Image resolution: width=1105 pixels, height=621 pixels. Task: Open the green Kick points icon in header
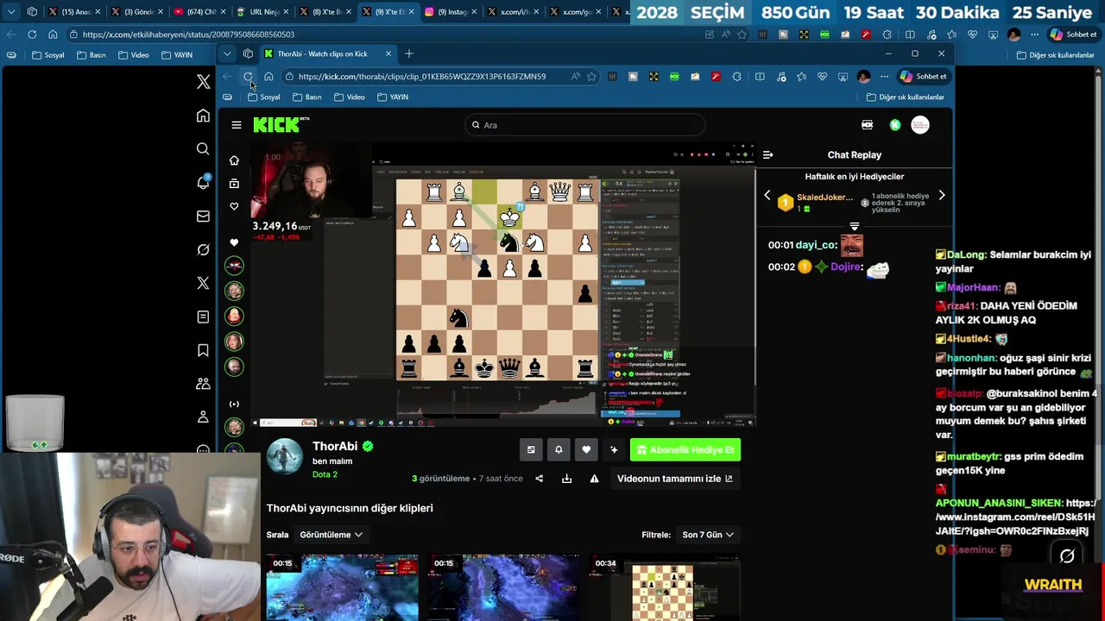pos(895,125)
